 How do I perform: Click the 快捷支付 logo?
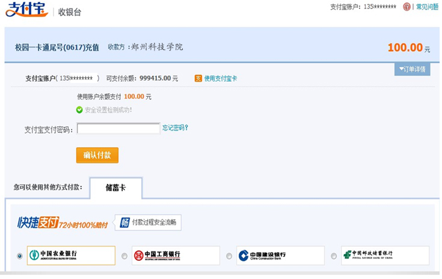click(38, 222)
